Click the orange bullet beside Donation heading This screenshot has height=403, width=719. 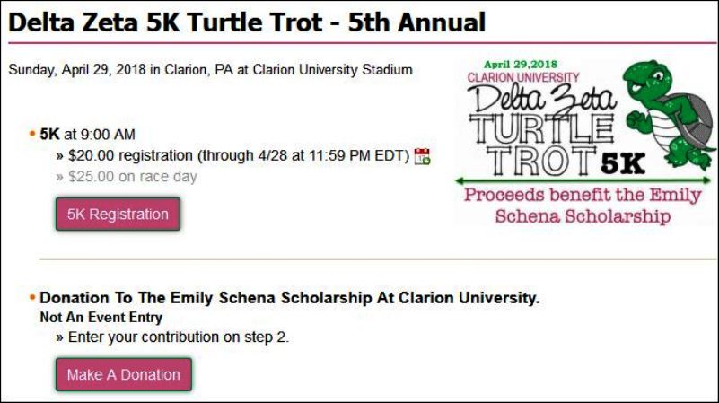(32, 298)
